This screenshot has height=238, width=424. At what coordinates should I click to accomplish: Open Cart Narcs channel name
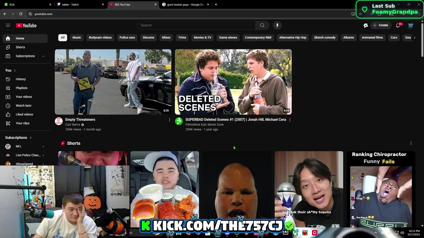point(73,125)
